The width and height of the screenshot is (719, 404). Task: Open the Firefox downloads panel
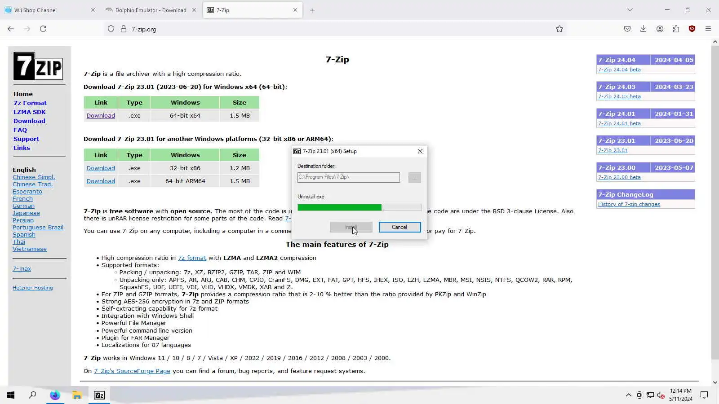click(x=644, y=29)
